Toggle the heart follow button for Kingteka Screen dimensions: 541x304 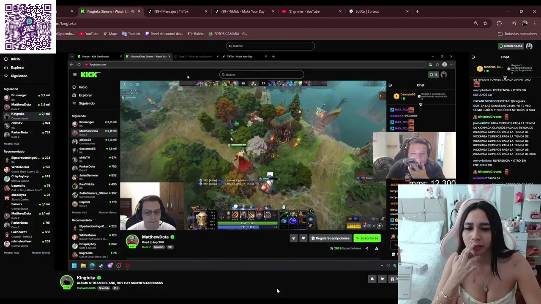tap(383, 279)
